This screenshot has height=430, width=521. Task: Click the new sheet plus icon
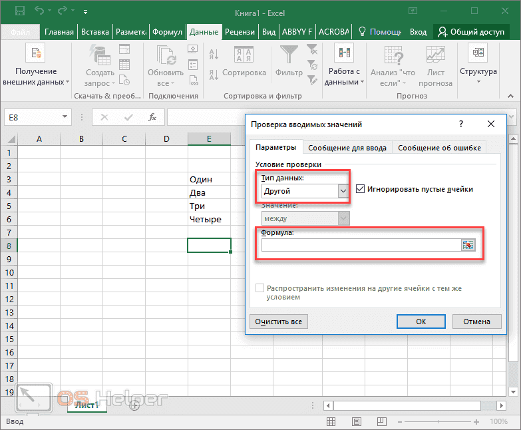(134, 405)
